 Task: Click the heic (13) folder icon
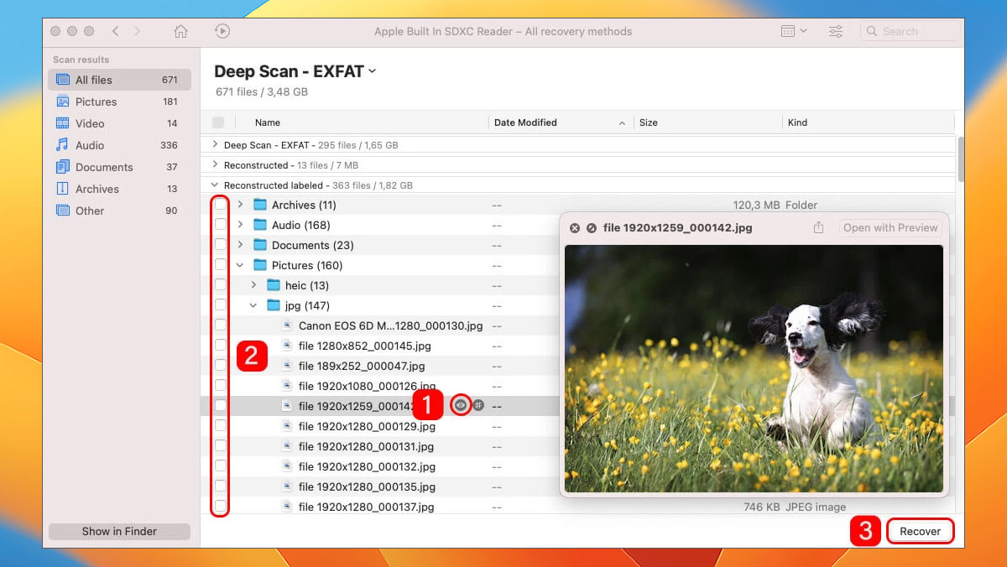[274, 285]
